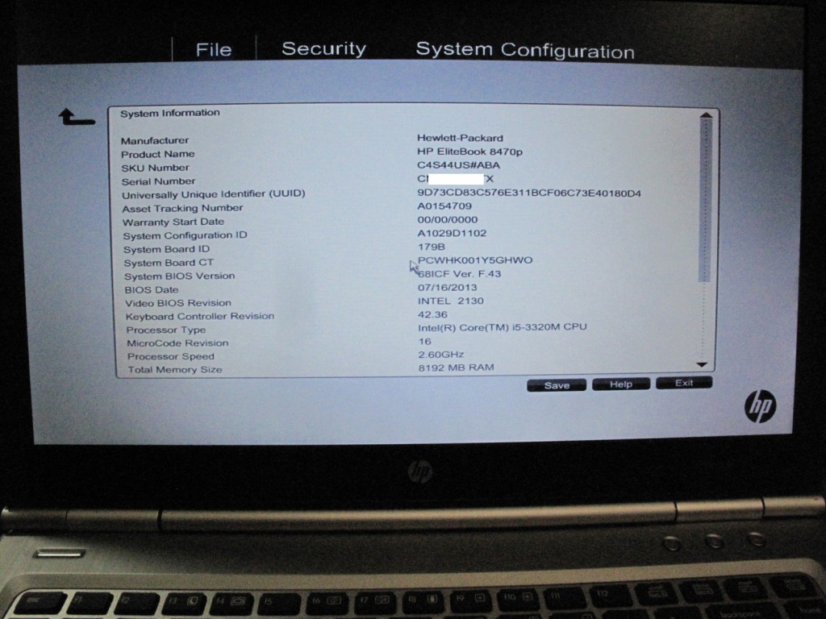Viewport: 826px width, 619px height.
Task: Click the Save button
Action: coord(557,385)
